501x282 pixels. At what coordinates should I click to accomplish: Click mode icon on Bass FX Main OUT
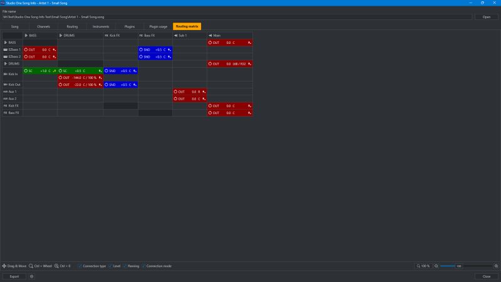click(x=249, y=113)
